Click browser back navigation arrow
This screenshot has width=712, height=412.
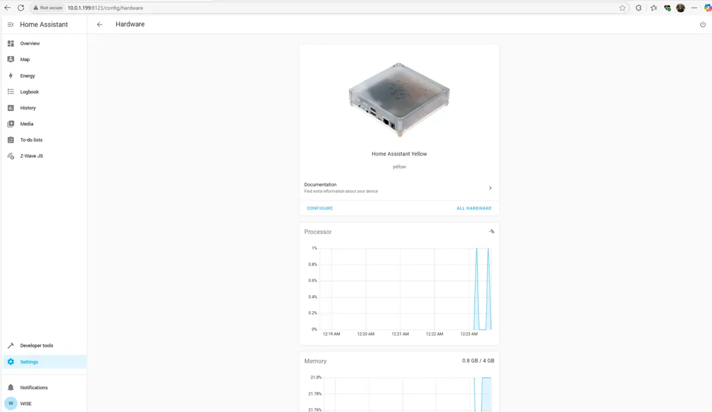(7, 8)
